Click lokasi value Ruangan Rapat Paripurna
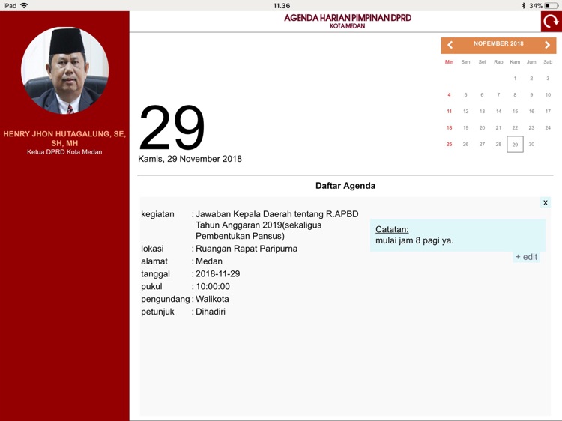Image resolution: width=562 pixels, height=421 pixels. pos(247,249)
